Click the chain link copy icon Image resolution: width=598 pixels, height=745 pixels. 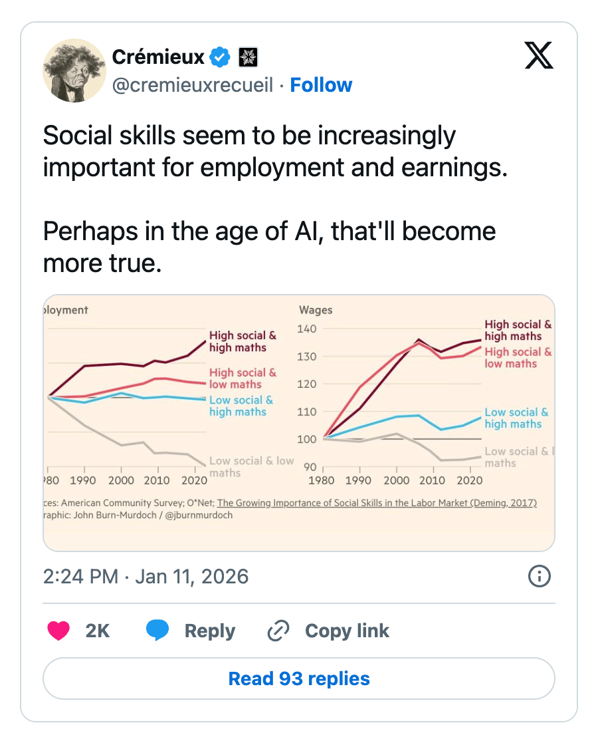tap(278, 631)
